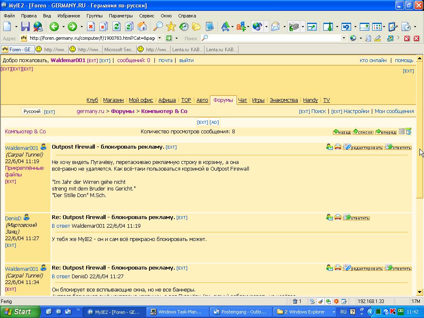
Task: Expand the search box dropdown
Action: 344,38
